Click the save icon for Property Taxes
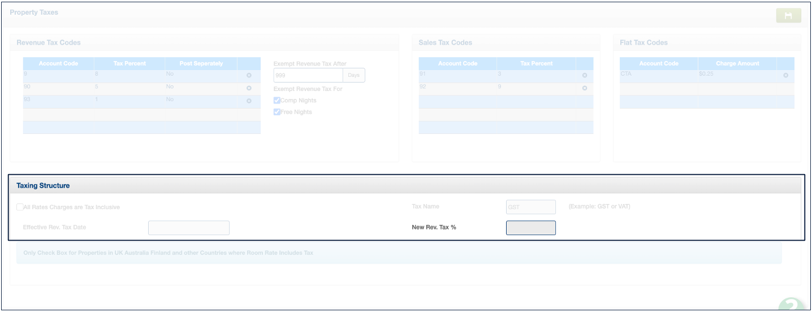This screenshot has height=312, width=812. pyautogui.click(x=788, y=16)
